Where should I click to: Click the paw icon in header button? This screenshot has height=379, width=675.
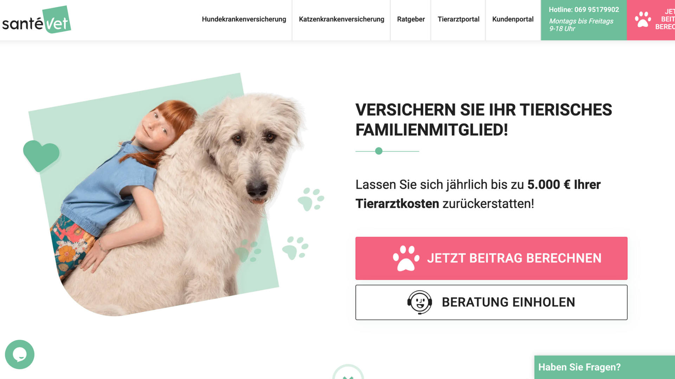(x=643, y=19)
